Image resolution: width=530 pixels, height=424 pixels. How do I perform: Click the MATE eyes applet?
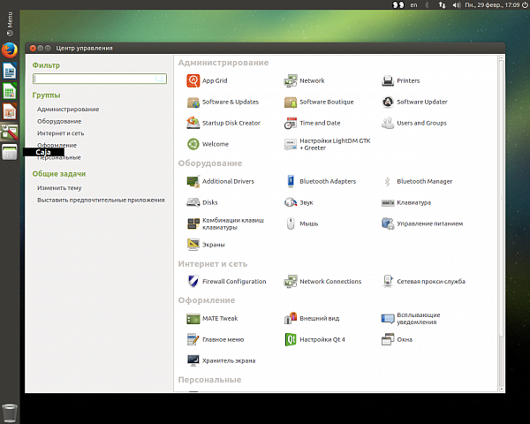(398, 5)
